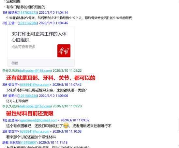Click 6386941@sina.com link at 11:07:42
Image resolution: width=179 pixels, height=148 pixels.
(x=35, y=84)
